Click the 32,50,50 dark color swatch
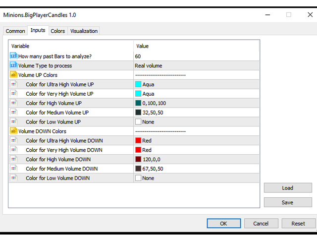Viewport: 317px width, 238px height. pyautogui.click(x=138, y=113)
